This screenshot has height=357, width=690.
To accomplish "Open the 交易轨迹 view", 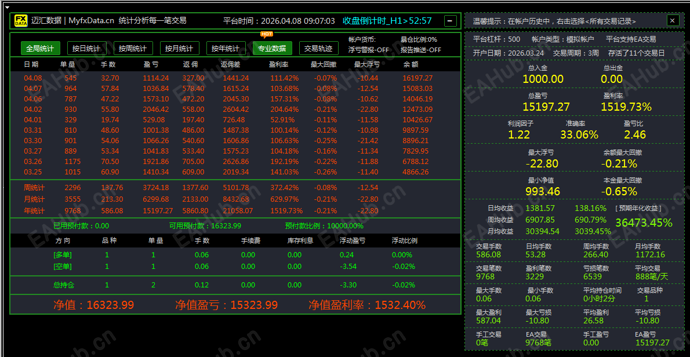I will point(319,48).
